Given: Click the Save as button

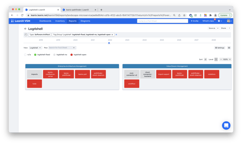Looking at the screenshot, I should pos(212,28).
